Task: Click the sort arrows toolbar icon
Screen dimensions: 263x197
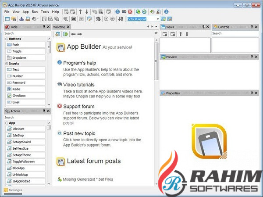Action: coord(121,19)
